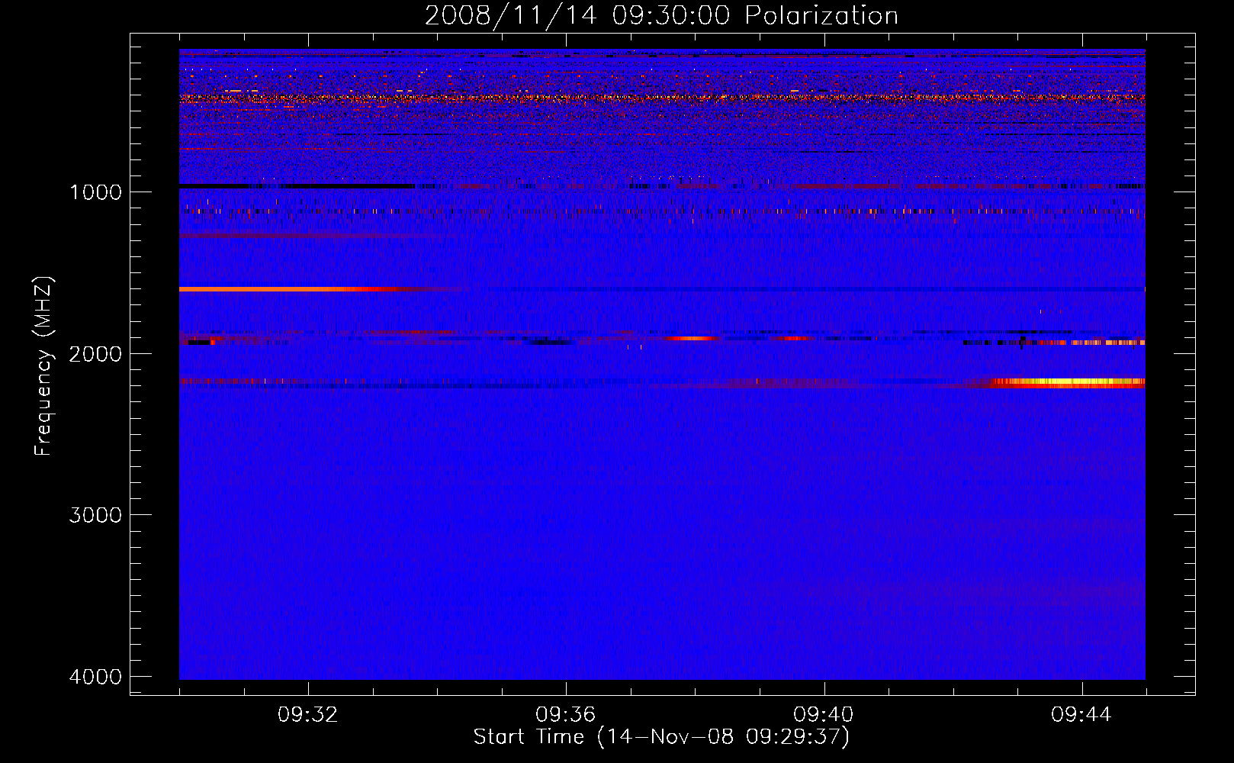This screenshot has width=1234, height=763.
Task: Click the 2000 frequency tick label
Action: click(96, 353)
